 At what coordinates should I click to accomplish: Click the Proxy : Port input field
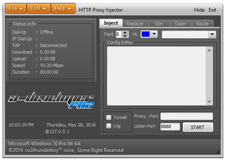[187, 116]
